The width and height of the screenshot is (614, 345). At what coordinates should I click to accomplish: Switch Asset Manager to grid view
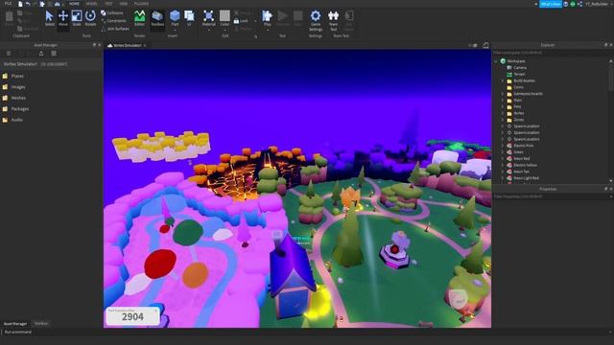(x=54, y=54)
